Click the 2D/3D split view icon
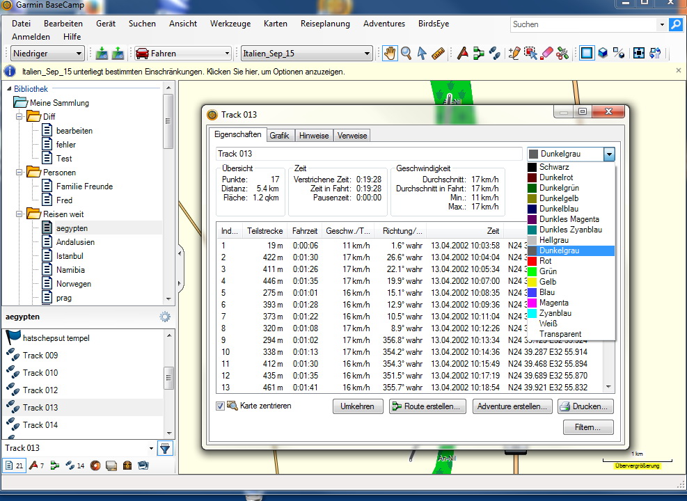 click(x=619, y=54)
